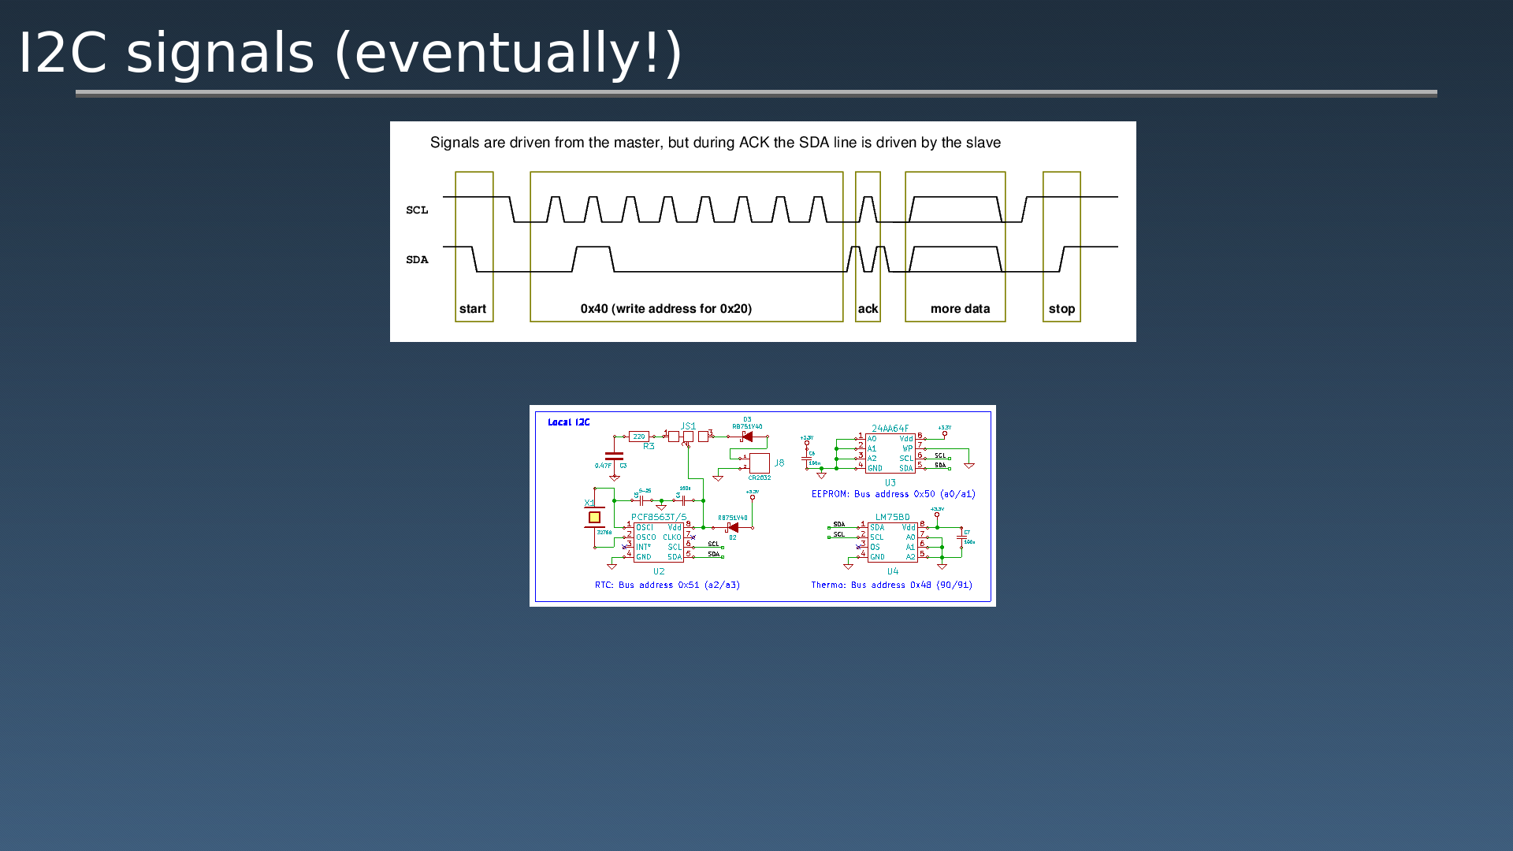
Task: Click the D3 diode symbol
Action: click(746, 437)
